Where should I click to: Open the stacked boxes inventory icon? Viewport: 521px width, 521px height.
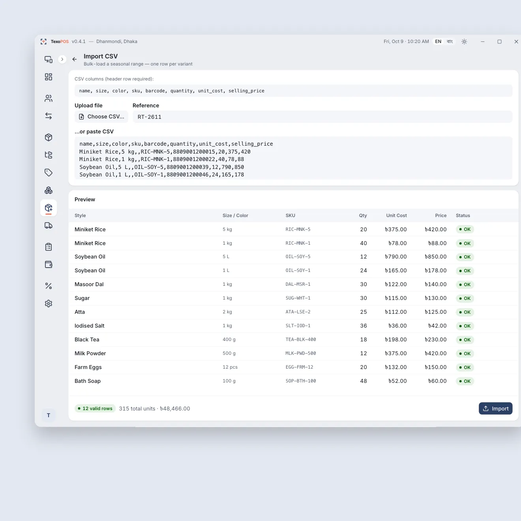(49, 190)
